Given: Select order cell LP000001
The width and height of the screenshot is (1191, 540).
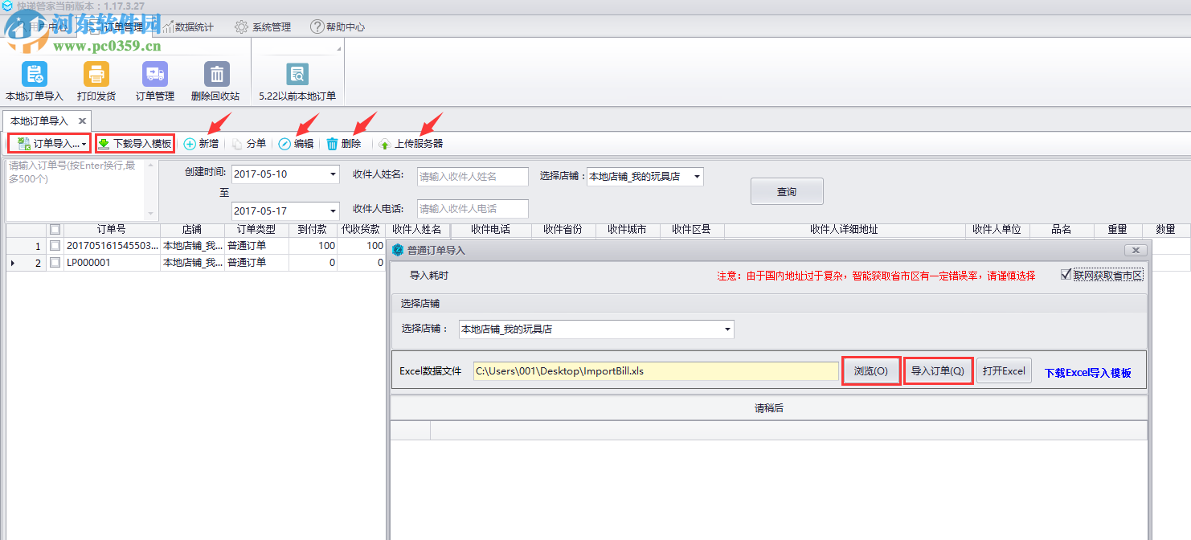Looking at the screenshot, I should (x=112, y=262).
